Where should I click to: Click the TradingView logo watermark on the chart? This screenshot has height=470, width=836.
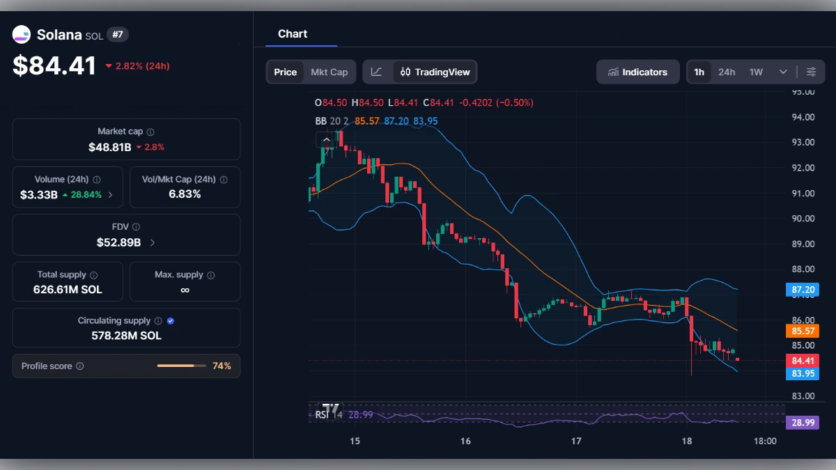click(x=330, y=409)
